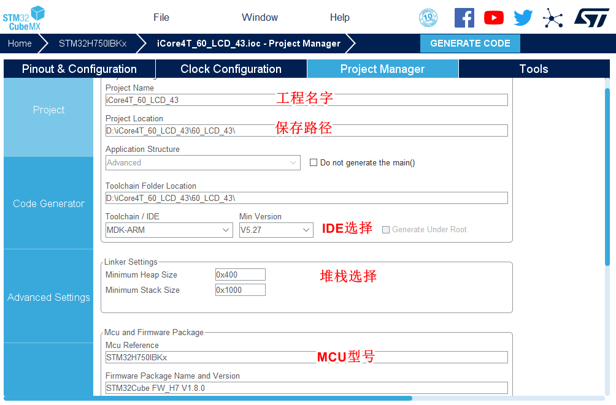616x405 pixels.
Task: Click the vertical scrollbar on the right
Action: click(x=607, y=178)
